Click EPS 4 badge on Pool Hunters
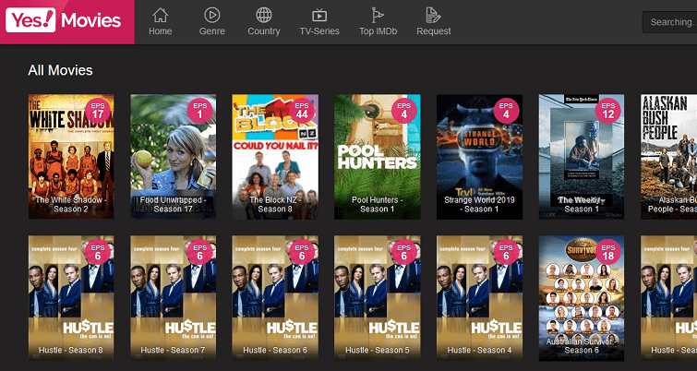Image resolution: width=697 pixels, height=371 pixels. pos(404,111)
